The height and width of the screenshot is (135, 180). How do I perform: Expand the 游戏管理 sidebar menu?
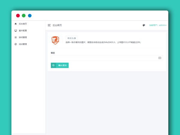pos(23,37)
